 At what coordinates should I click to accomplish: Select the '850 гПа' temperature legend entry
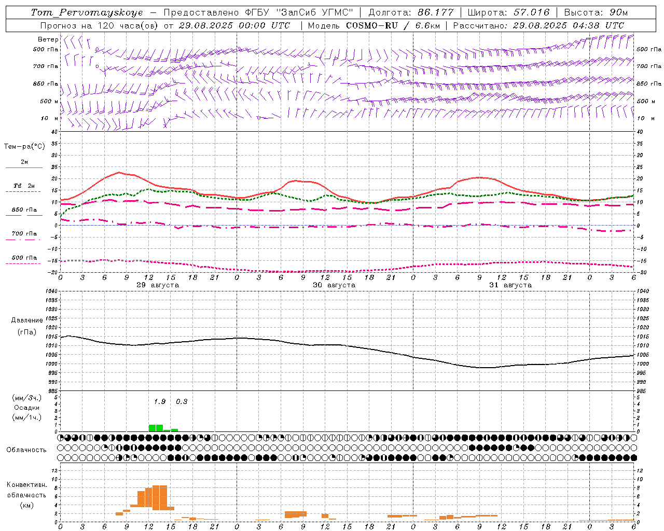point(24,210)
